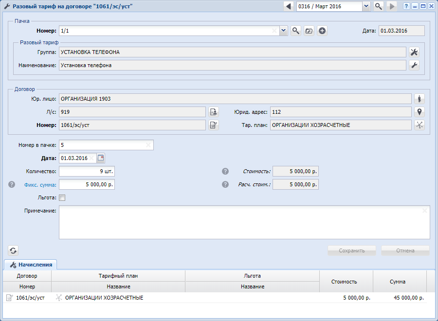Screen dimensions: 438x321
Task: Open one-time tariff wrench icon next to Наименование
Action: point(414,65)
